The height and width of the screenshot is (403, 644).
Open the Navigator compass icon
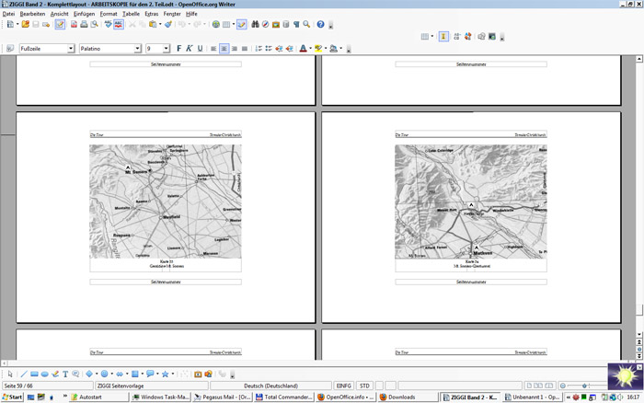(265, 25)
